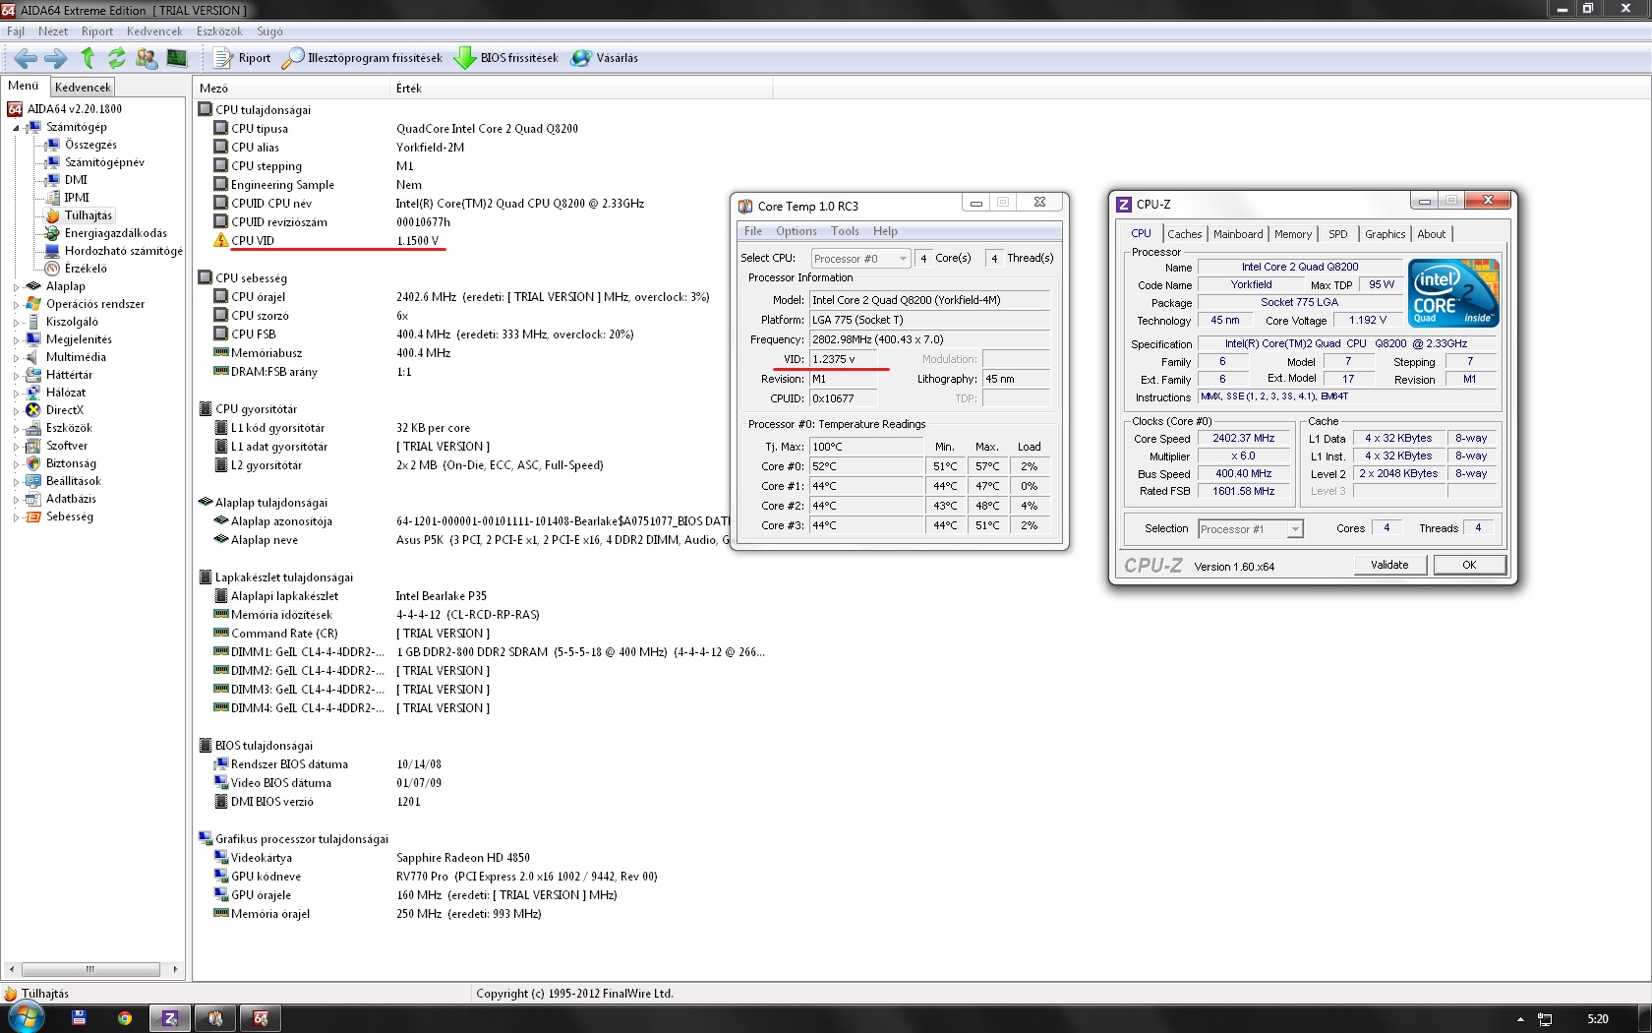Click the green Up arrow toolbar icon
This screenshot has width=1652, height=1033.
click(x=88, y=58)
